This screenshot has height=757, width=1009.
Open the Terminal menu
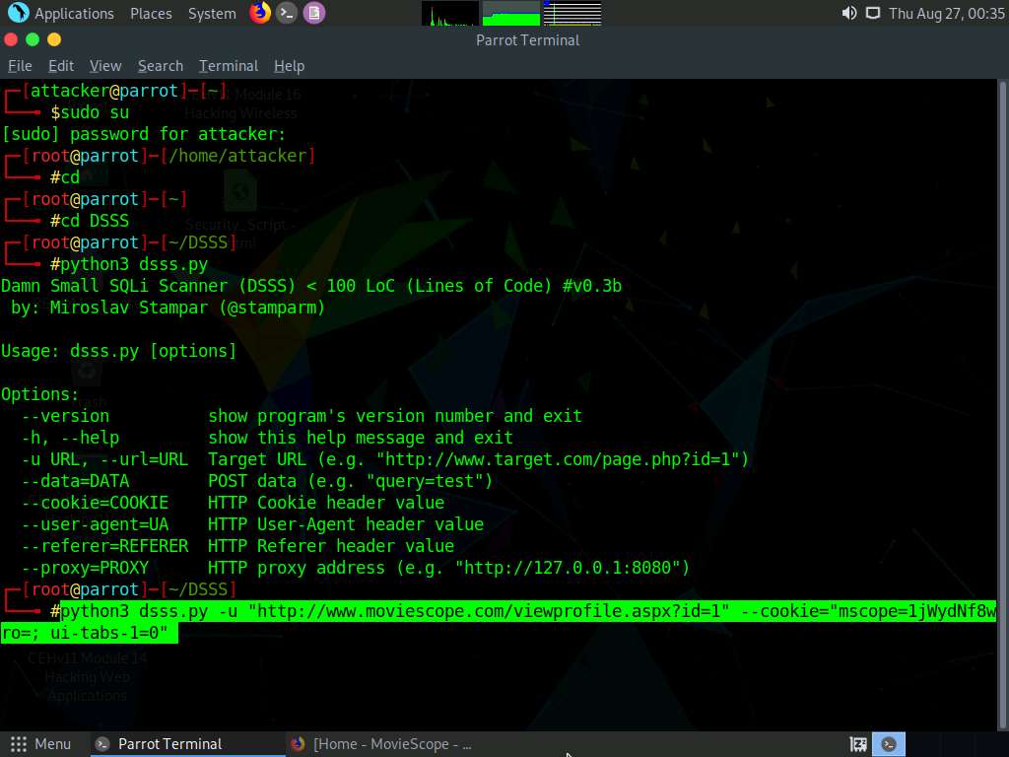pyautogui.click(x=228, y=65)
